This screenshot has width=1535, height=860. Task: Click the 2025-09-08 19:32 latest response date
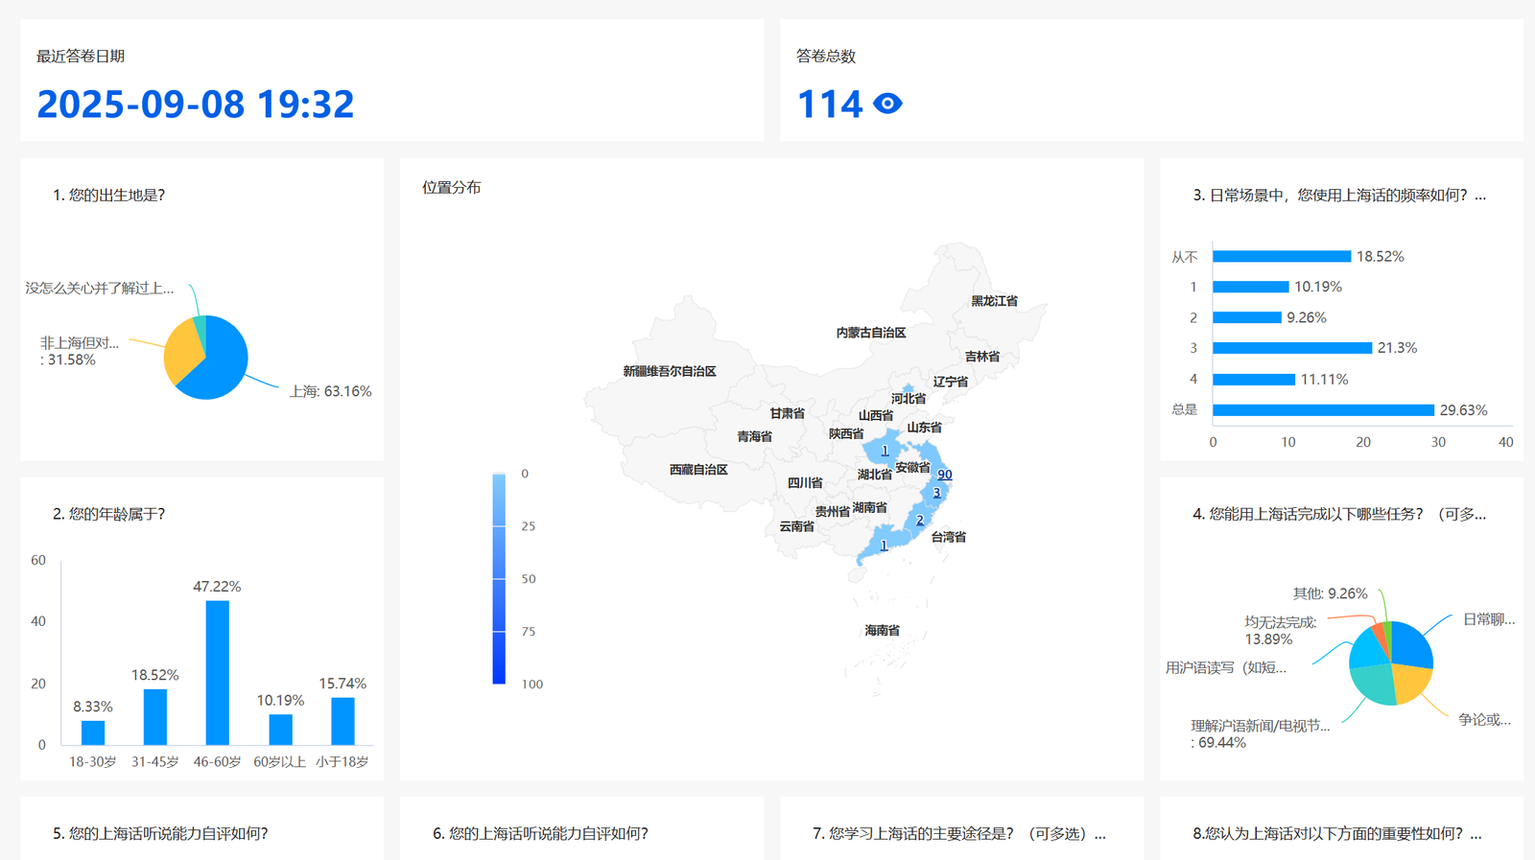pos(196,104)
